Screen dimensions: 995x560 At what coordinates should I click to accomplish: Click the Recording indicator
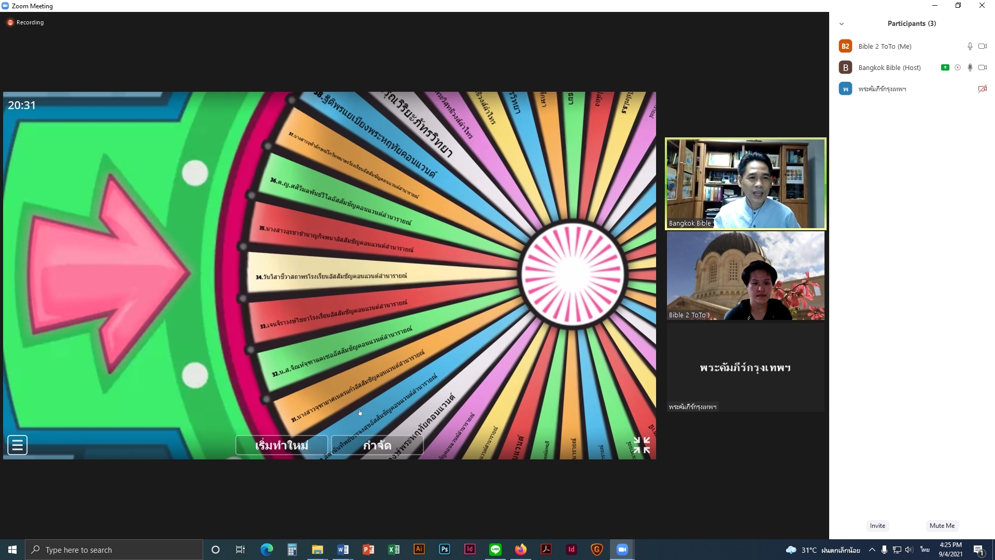point(25,22)
